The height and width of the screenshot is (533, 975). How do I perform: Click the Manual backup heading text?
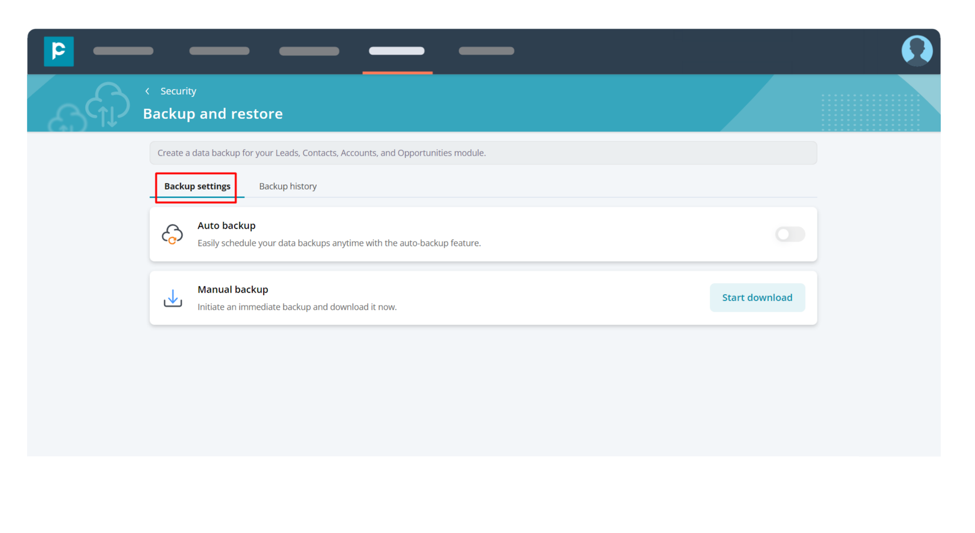233,289
